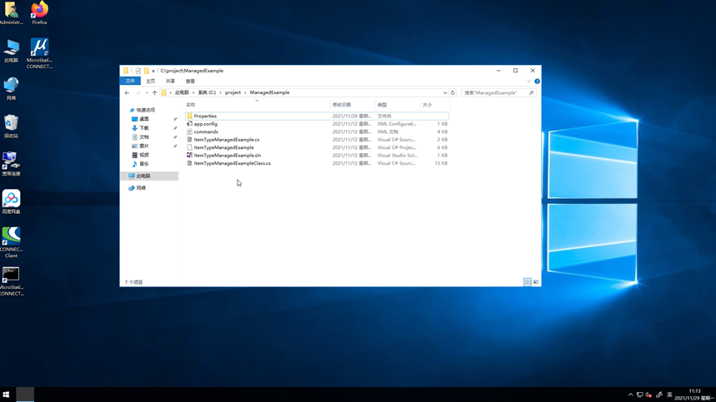Screen dimensions: 716x402
Task: Expand the chevron after project in address bar
Action: pyautogui.click(x=245, y=92)
